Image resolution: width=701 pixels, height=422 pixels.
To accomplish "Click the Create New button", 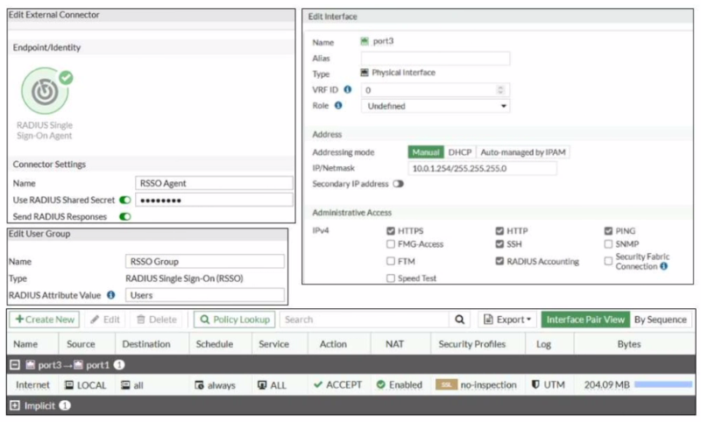I will point(45,320).
